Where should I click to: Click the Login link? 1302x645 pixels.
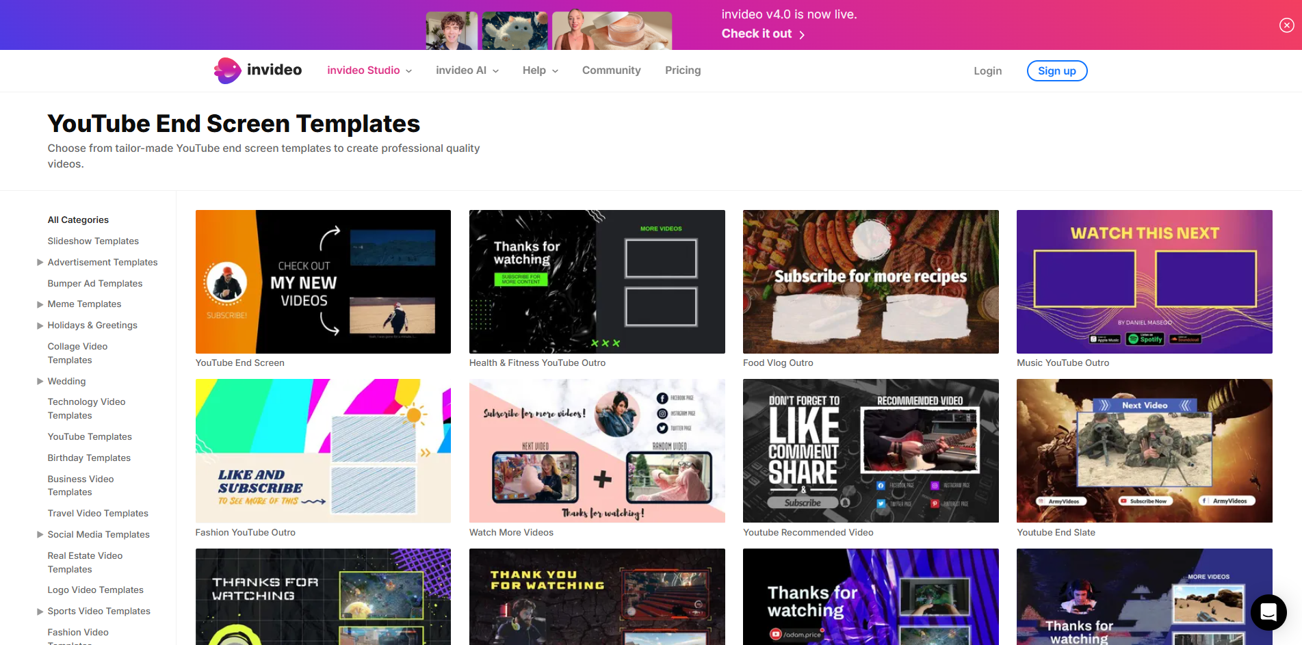click(987, 70)
